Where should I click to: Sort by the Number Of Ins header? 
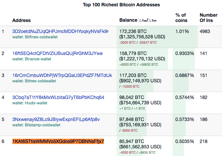pyautogui.click(x=209, y=18)
